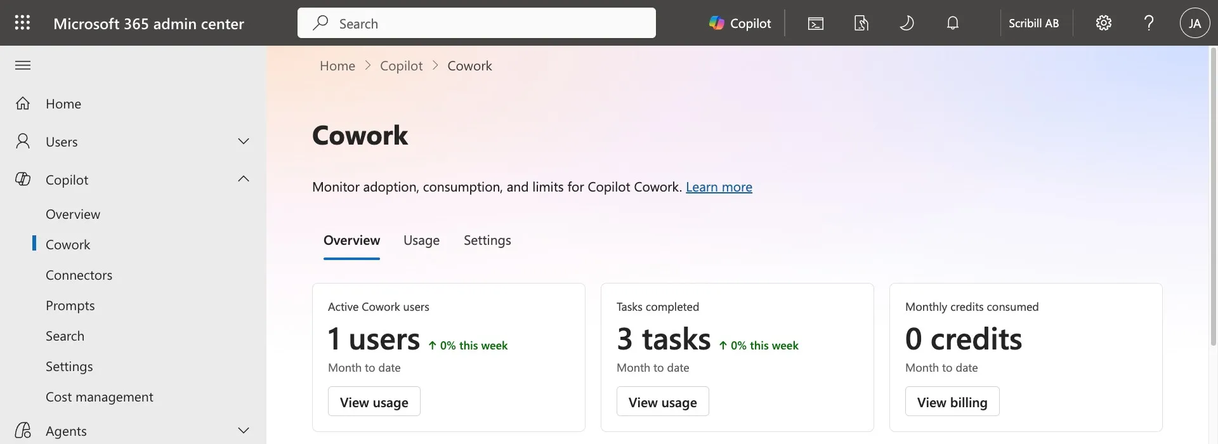The width and height of the screenshot is (1218, 444).
Task: Click the 'Tasks completed' label
Action: pos(658,307)
